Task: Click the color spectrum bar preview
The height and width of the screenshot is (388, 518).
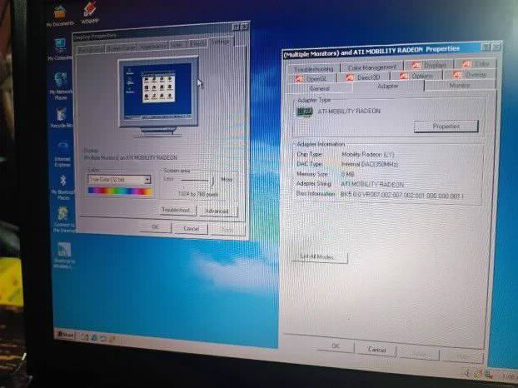Action: point(120,192)
